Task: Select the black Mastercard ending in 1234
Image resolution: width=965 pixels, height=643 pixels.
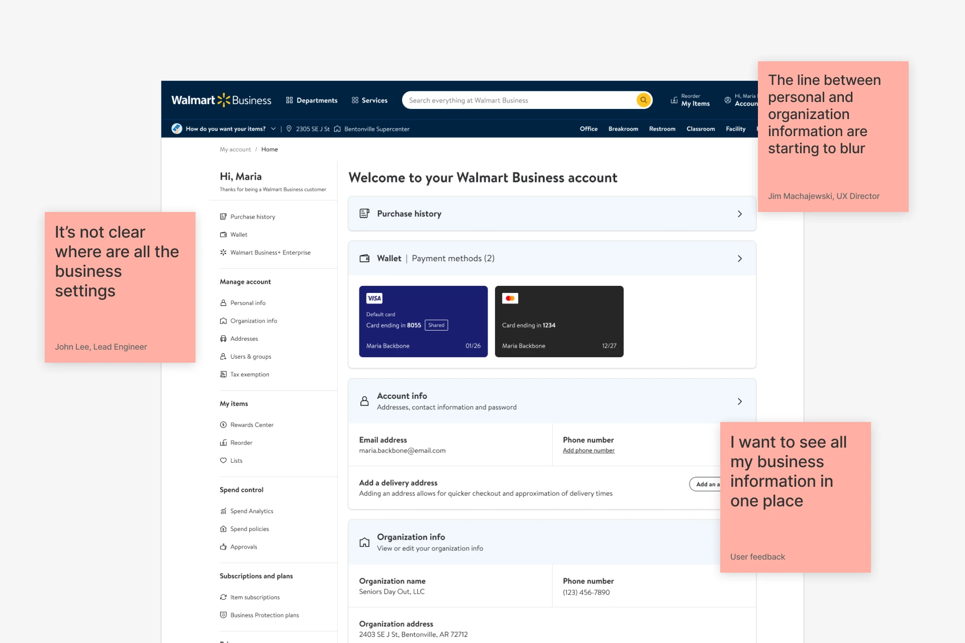Action: tap(559, 321)
